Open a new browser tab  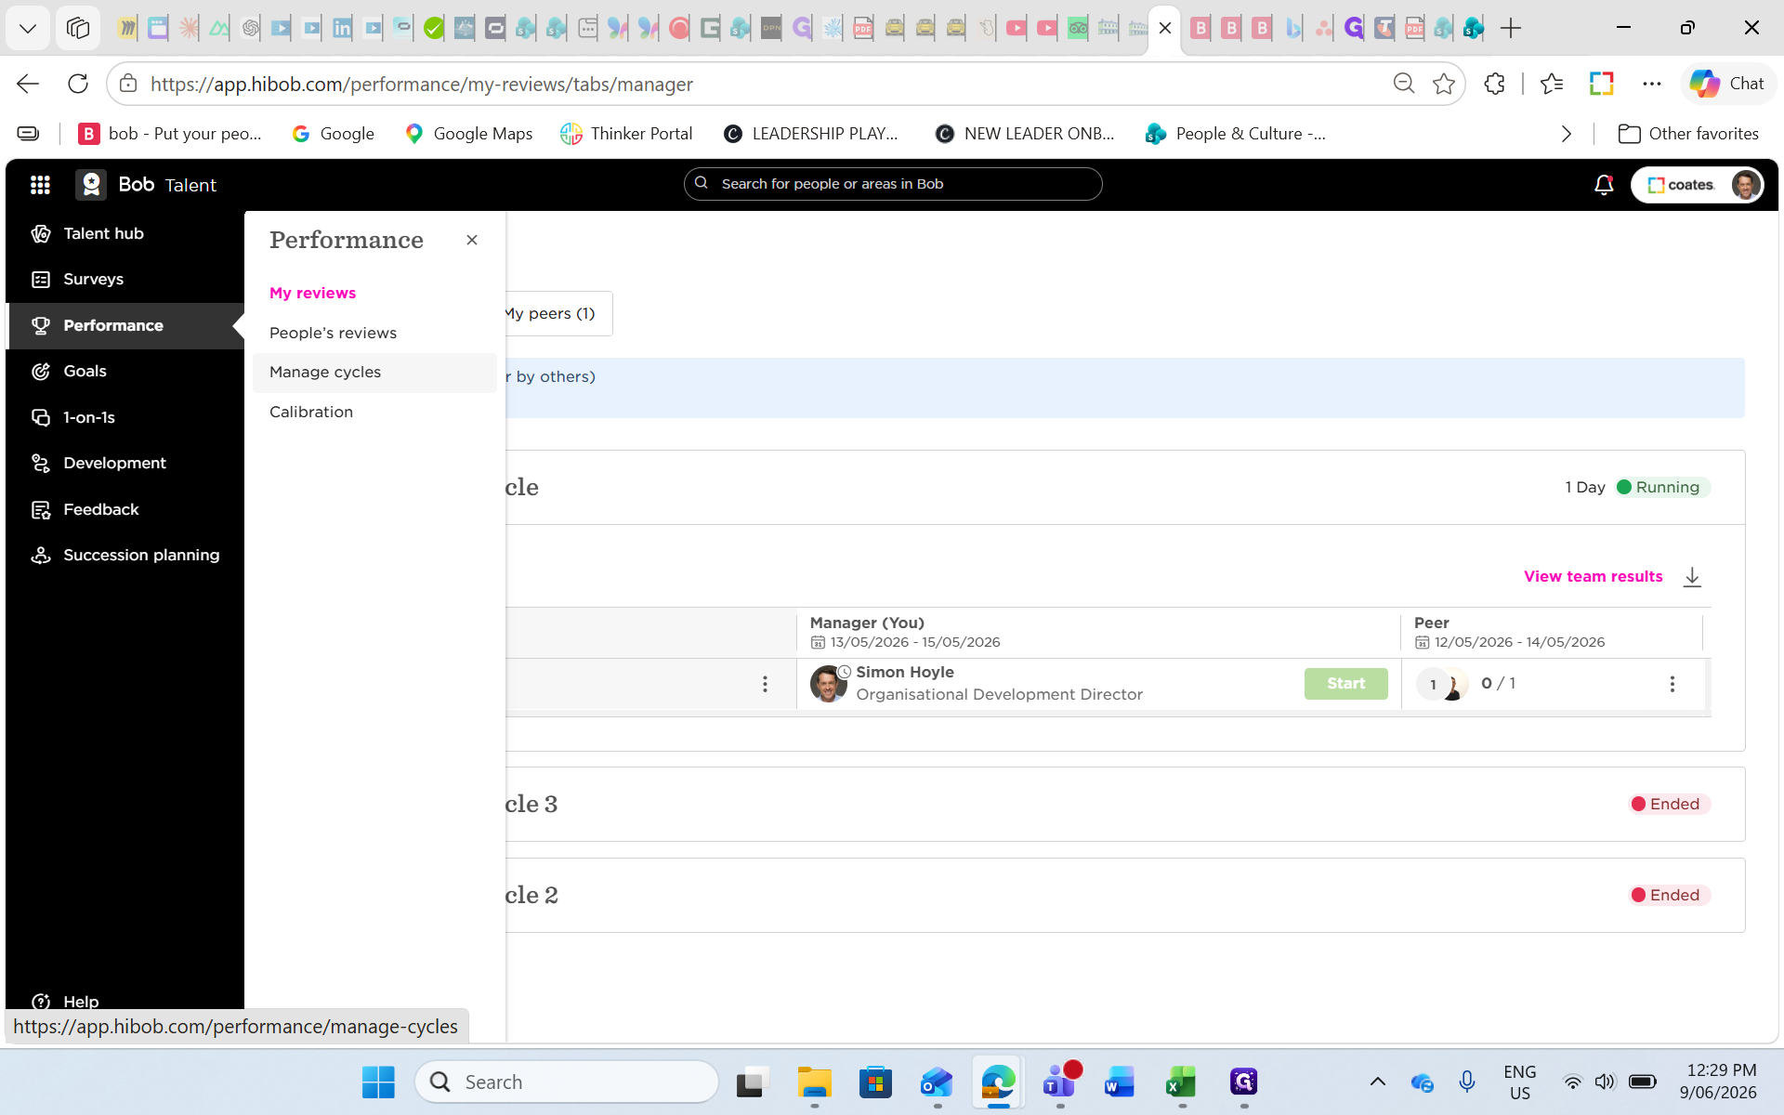[1511, 29]
